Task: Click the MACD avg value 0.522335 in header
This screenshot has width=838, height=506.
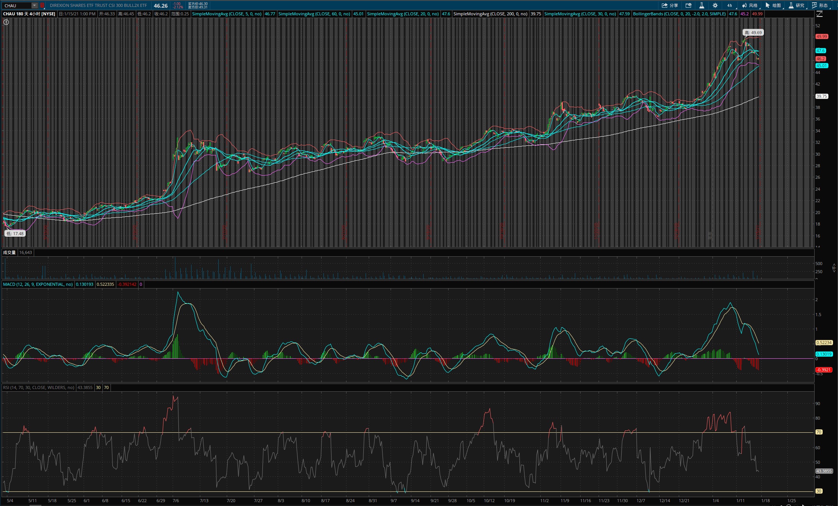Action: (105, 284)
